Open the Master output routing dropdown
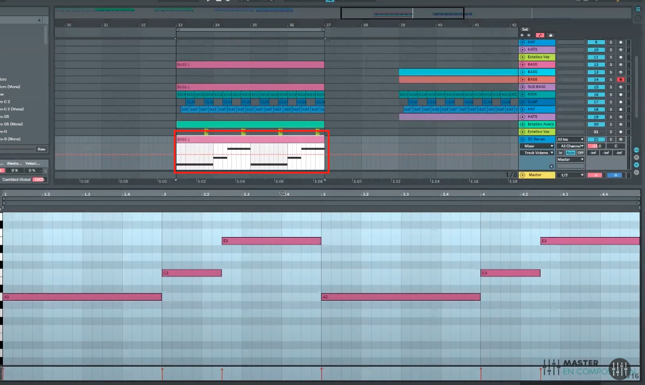 tap(570, 159)
